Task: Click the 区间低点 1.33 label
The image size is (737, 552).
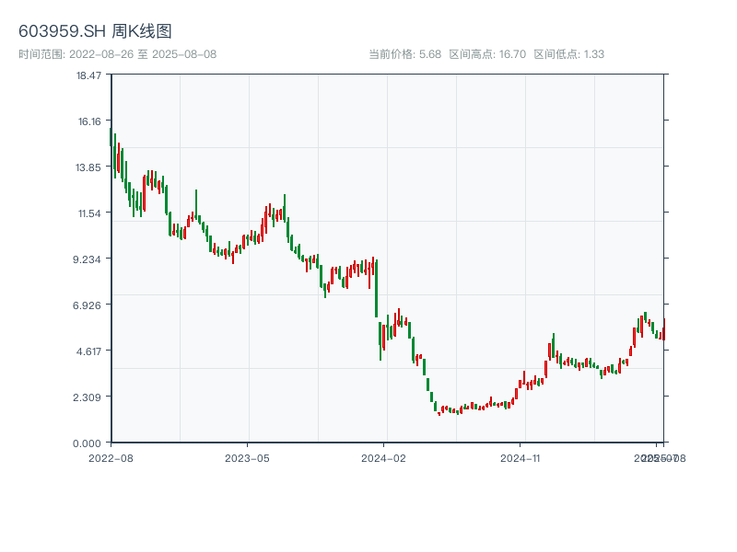Action: coord(569,54)
